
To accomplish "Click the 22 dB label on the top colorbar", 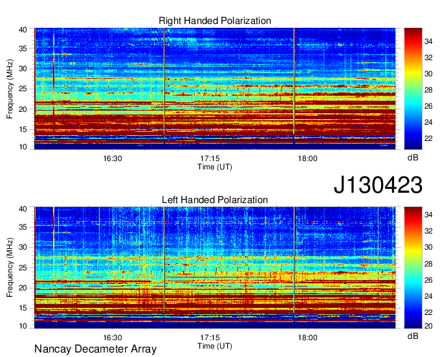I will 428,138.
